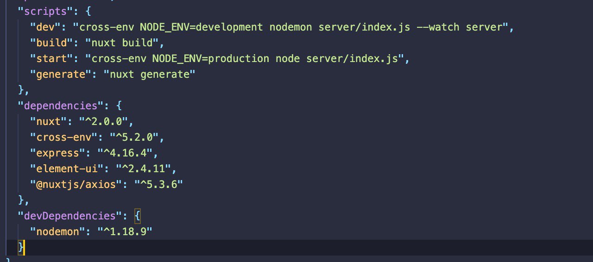
Task: Select the "nuxt build" value
Action: point(122,43)
